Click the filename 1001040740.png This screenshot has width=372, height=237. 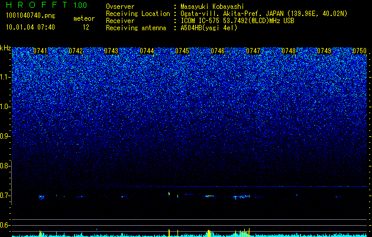tap(31, 16)
